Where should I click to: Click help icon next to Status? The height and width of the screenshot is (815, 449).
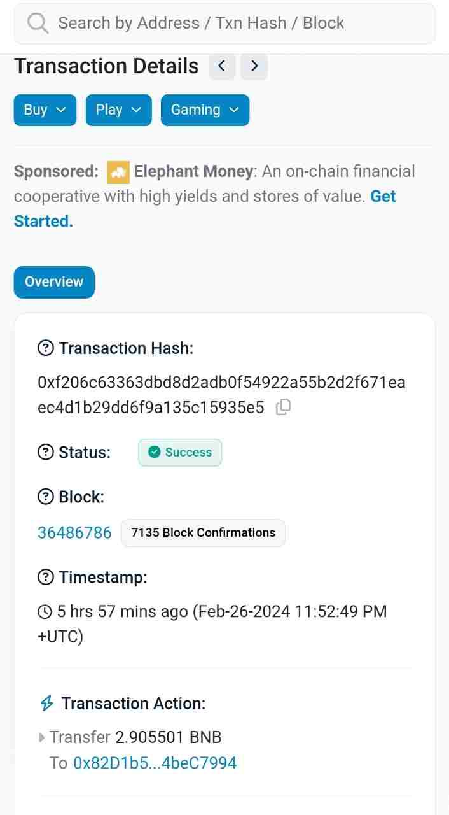[46, 452]
